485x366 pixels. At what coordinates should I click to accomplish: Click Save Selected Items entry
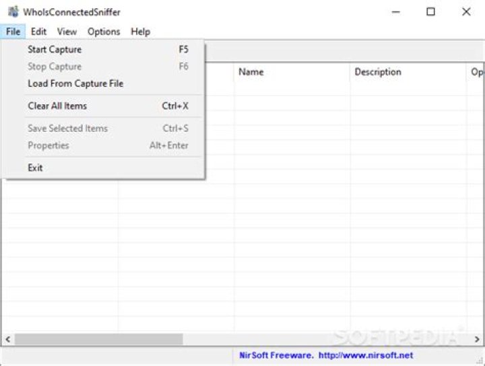click(x=67, y=128)
